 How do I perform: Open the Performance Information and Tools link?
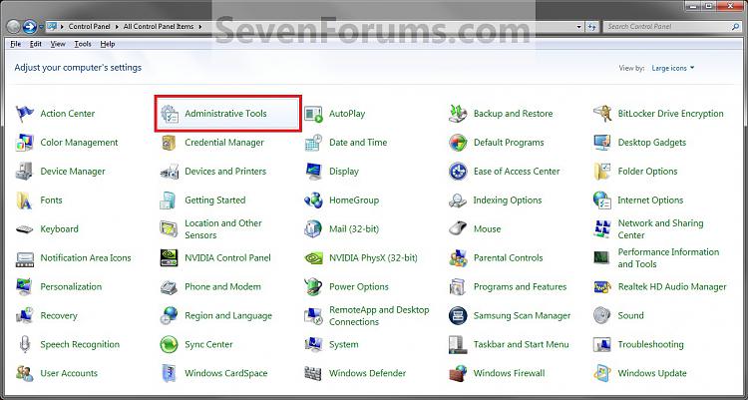(x=668, y=258)
